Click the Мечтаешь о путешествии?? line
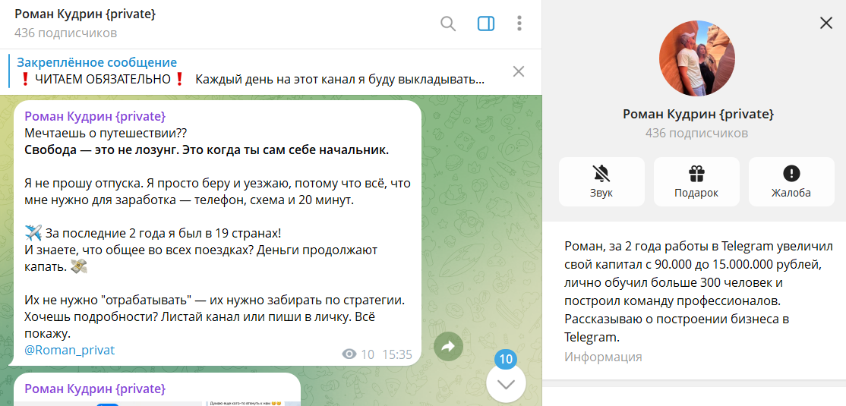The image size is (846, 406). [x=106, y=133]
